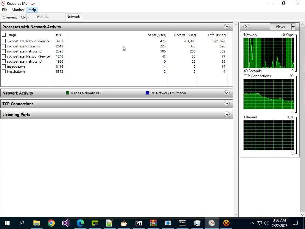This screenshot has width=305, height=229.
Task: Click the volume speaker tray icon
Action: pyautogui.click(x=266, y=223)
